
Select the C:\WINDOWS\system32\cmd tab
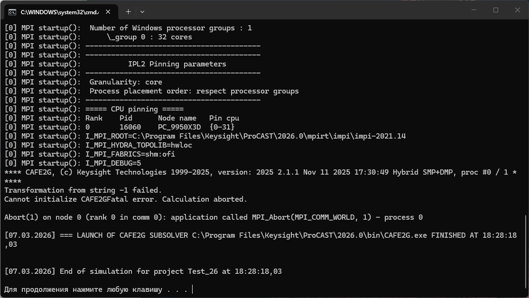57,11
